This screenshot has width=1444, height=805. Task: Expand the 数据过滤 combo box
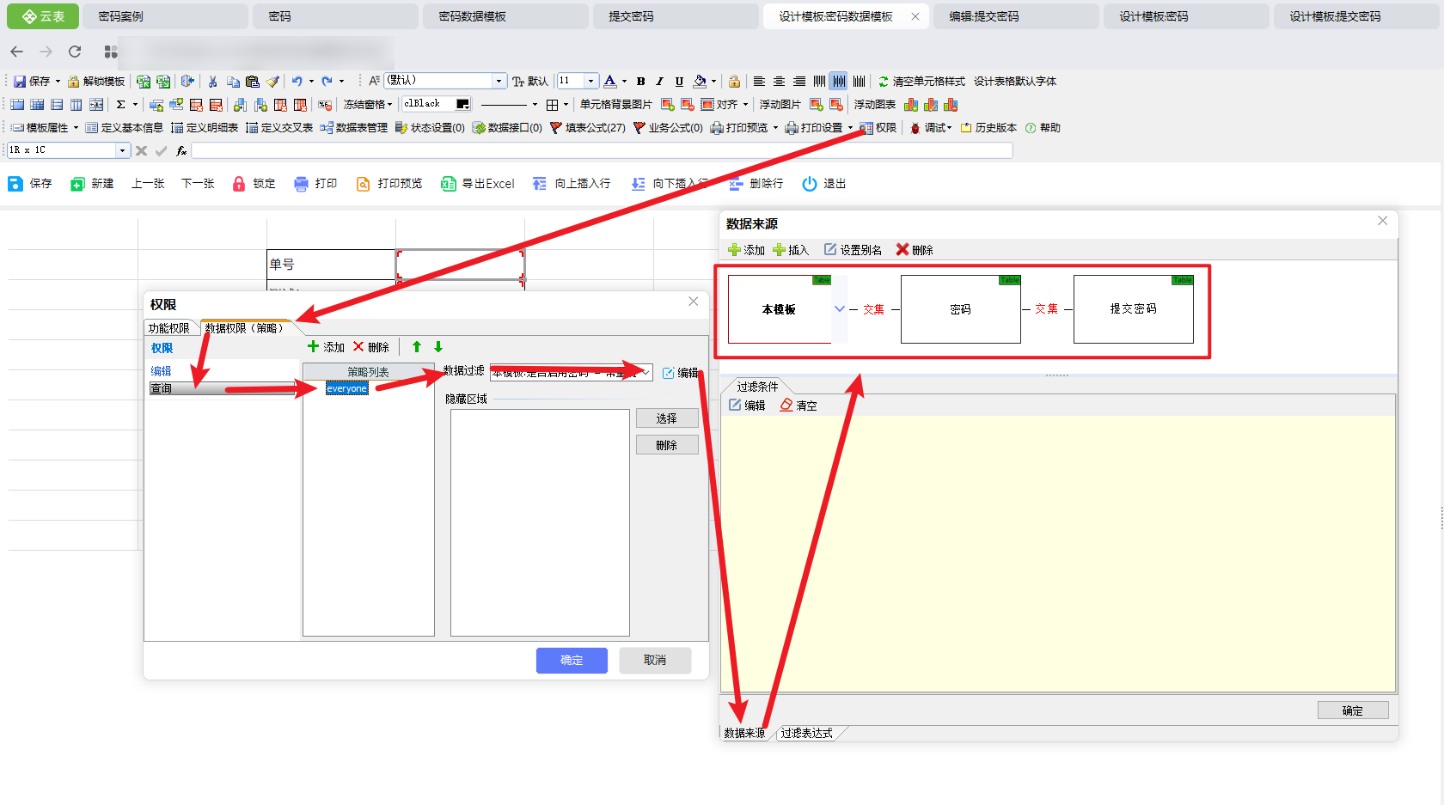tap(645, 372)
